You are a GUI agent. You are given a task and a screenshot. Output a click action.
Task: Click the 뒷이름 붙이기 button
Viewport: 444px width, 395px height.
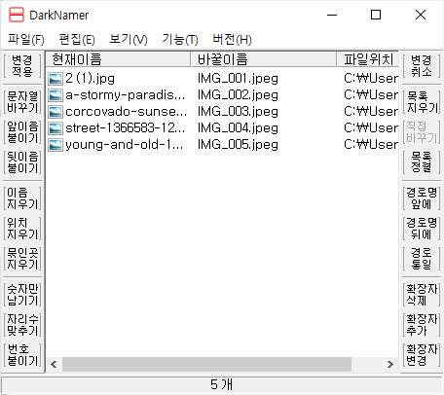(22, 162)
